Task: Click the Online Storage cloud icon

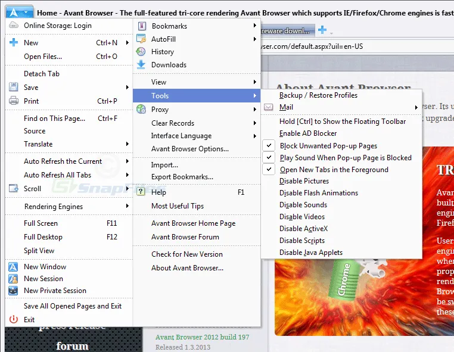Action: pos(14,26)
